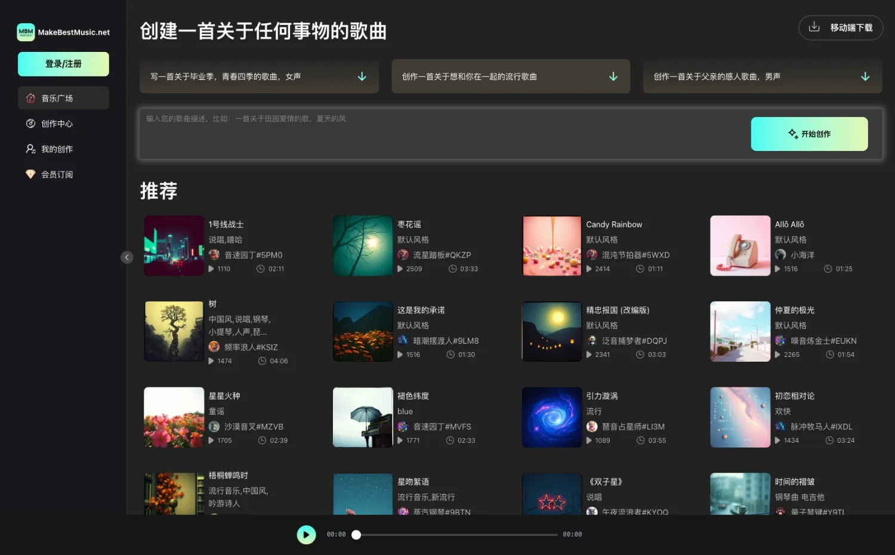895x555 pixels.
Task: Click the user icon beside 我的创作
Action: (30, 149)
